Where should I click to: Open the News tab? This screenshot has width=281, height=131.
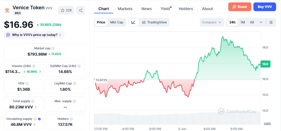147,9
